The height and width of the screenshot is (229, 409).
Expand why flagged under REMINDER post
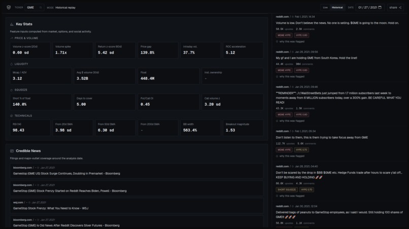(x=290, y=121)
